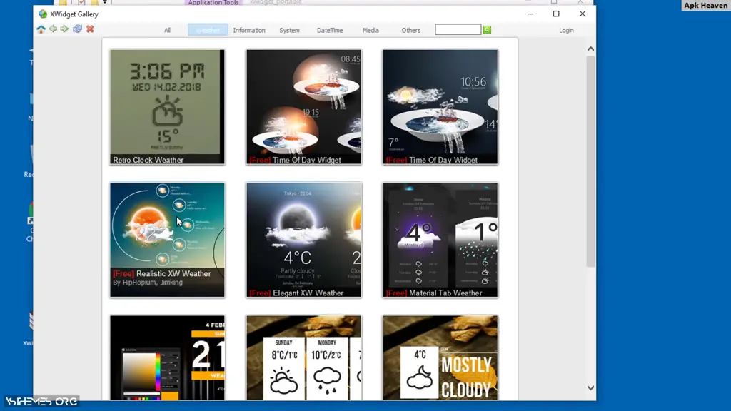Navigate back using the green back arrow
Screen dimensions: 731x411
53,29
